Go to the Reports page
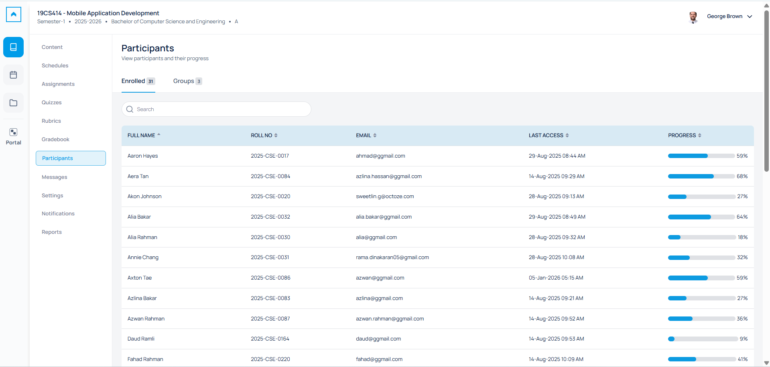The height and width of the screenshot is (367, 770). click(51, 232)
